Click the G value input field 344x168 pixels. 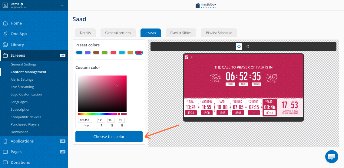click(x=111, y=120)
